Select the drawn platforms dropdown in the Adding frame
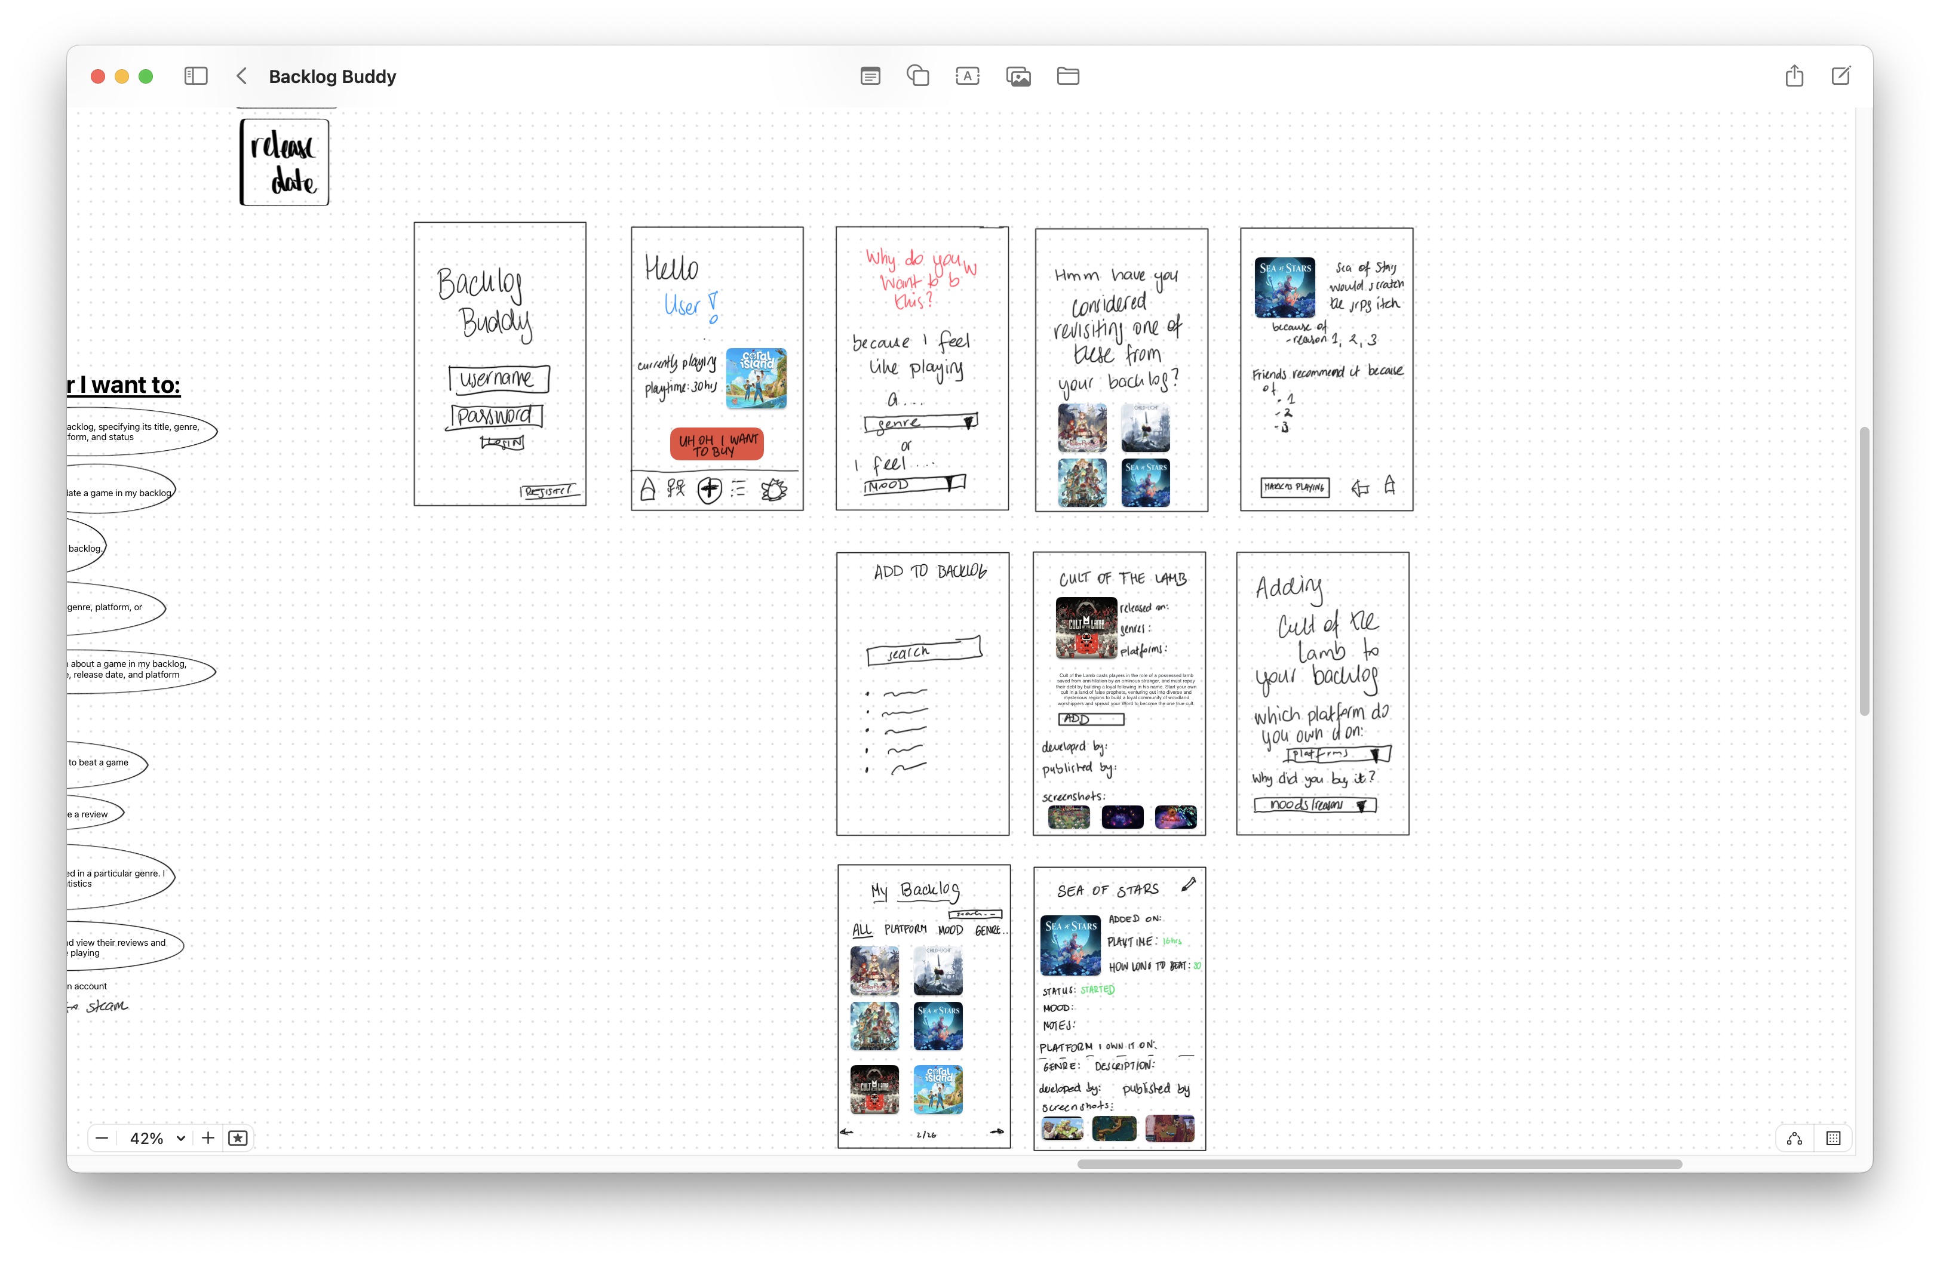The width and height of the screenshot is (1940, 1261). (1339, 753)
